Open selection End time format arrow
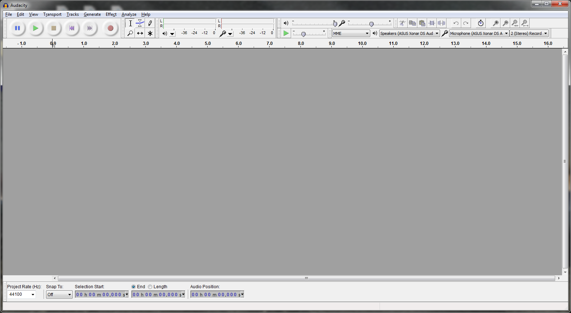The width and height of the screenshot is (571, 313). (183, 295)
